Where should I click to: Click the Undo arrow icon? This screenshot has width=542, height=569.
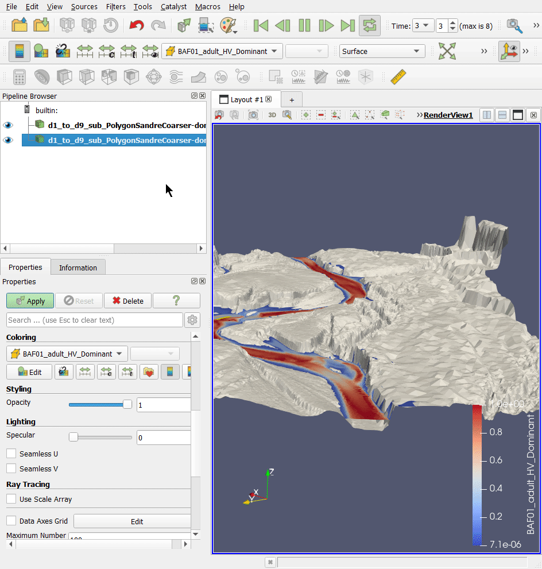137,25
